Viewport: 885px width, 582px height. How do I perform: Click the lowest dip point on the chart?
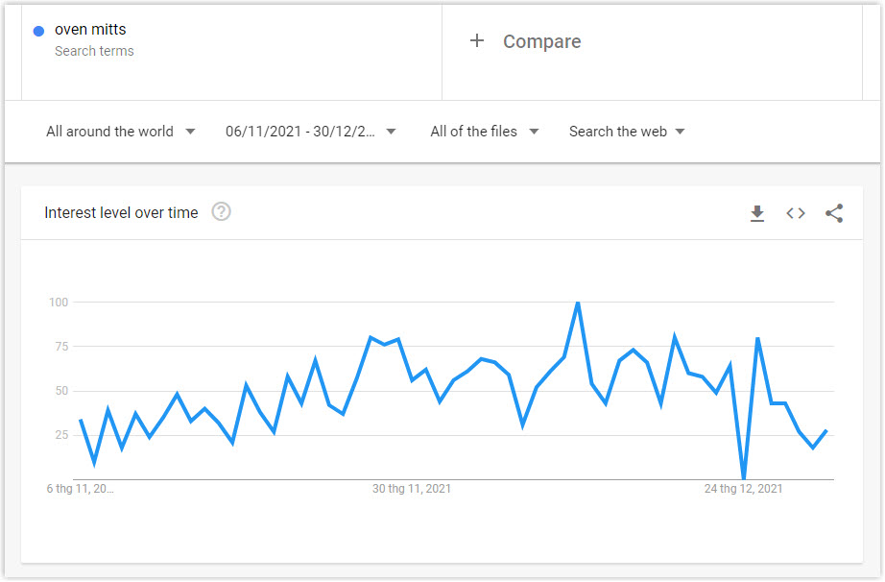click(x=743, y=478)
